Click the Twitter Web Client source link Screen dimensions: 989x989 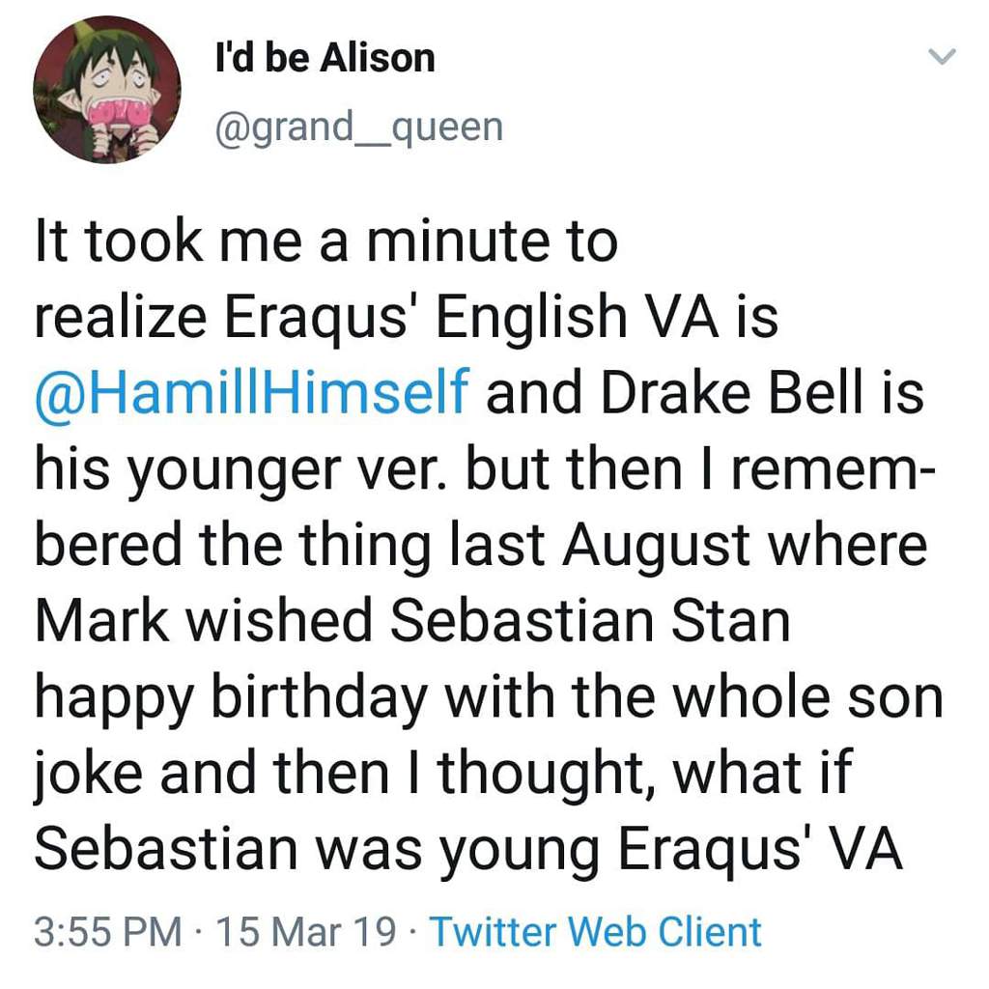595,931
